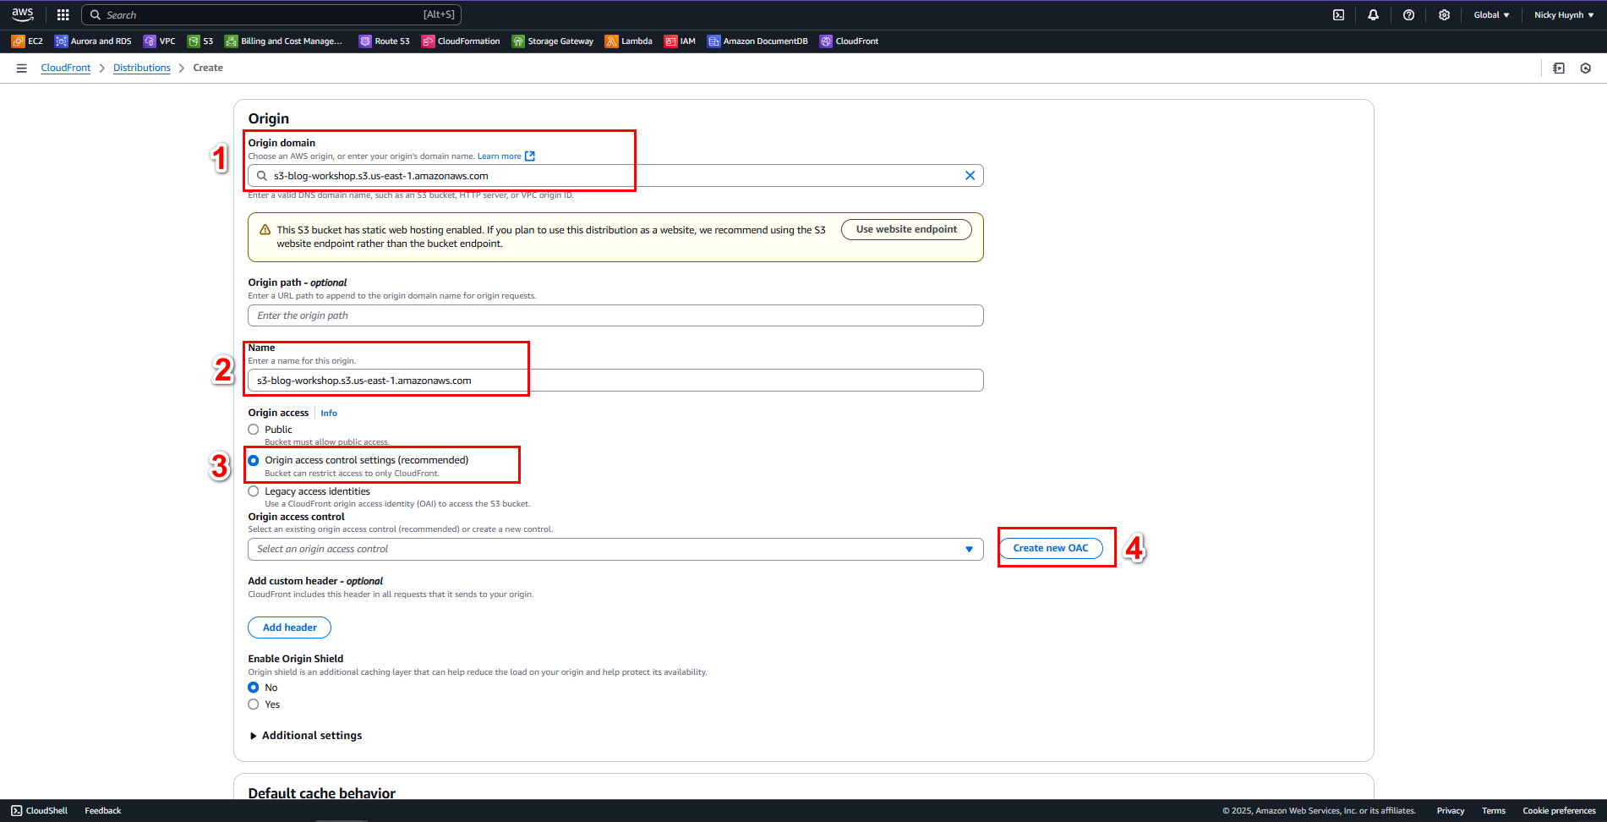Viewport: 1607px width, 822px height.
Task: Open CloudFormation shortcut
Action: (x=461, y=41)
